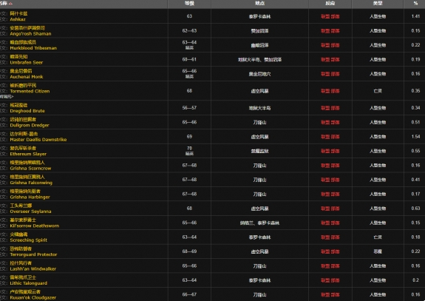Sort by the 反应 reaction column header
425x301 pixels.
(x=330, y=3)
